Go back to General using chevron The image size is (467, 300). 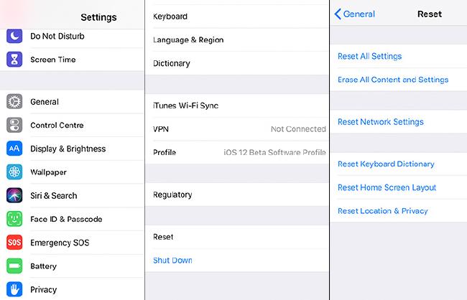tap(339, 14)
